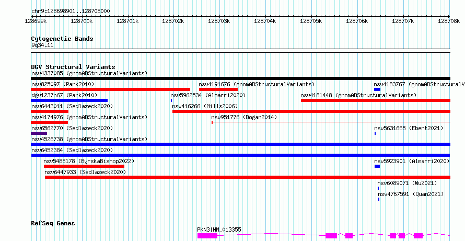Select nsv6562770 (Sedlazeck2020) label
This screenshot has width=465, height=241.
[72, 128]
